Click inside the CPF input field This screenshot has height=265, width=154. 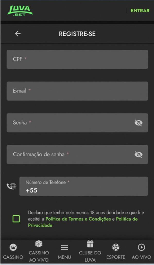[77, 59]
